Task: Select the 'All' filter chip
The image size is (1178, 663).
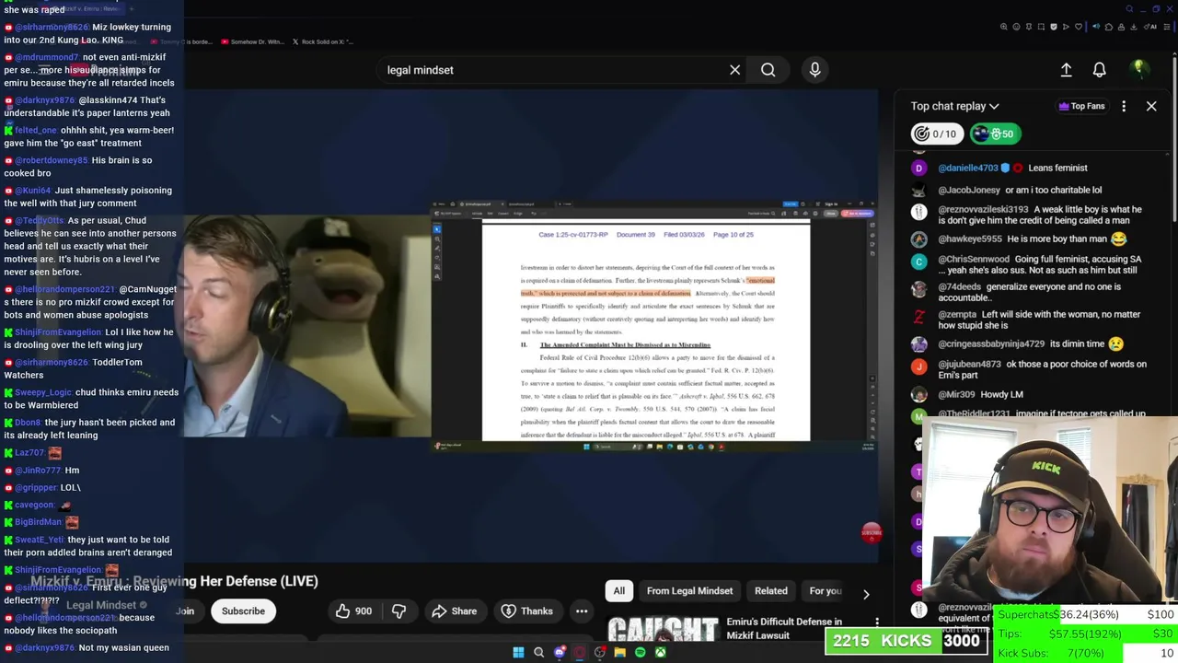Action: 619,591
